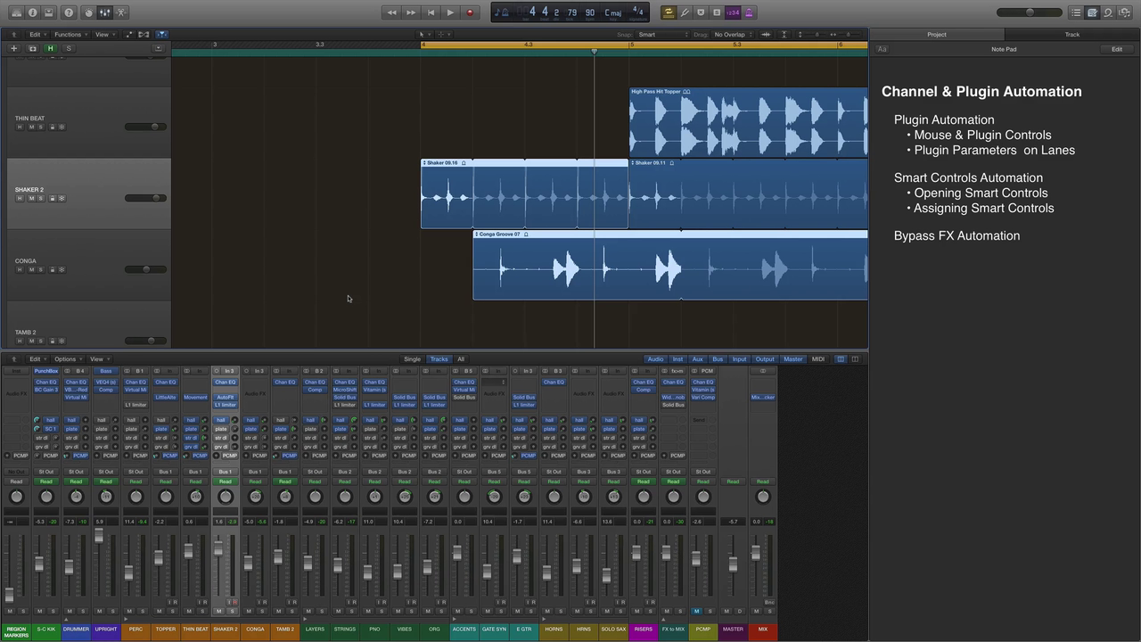Go to beginning of project
The width and height of the screenshot is (1141, 642).
tap(431, 12)
